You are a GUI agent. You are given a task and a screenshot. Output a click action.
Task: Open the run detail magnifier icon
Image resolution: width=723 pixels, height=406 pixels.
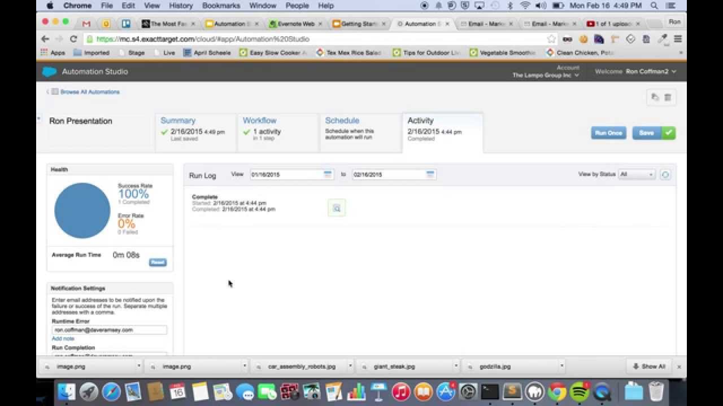pyautogui.click(x=337, y=208)
